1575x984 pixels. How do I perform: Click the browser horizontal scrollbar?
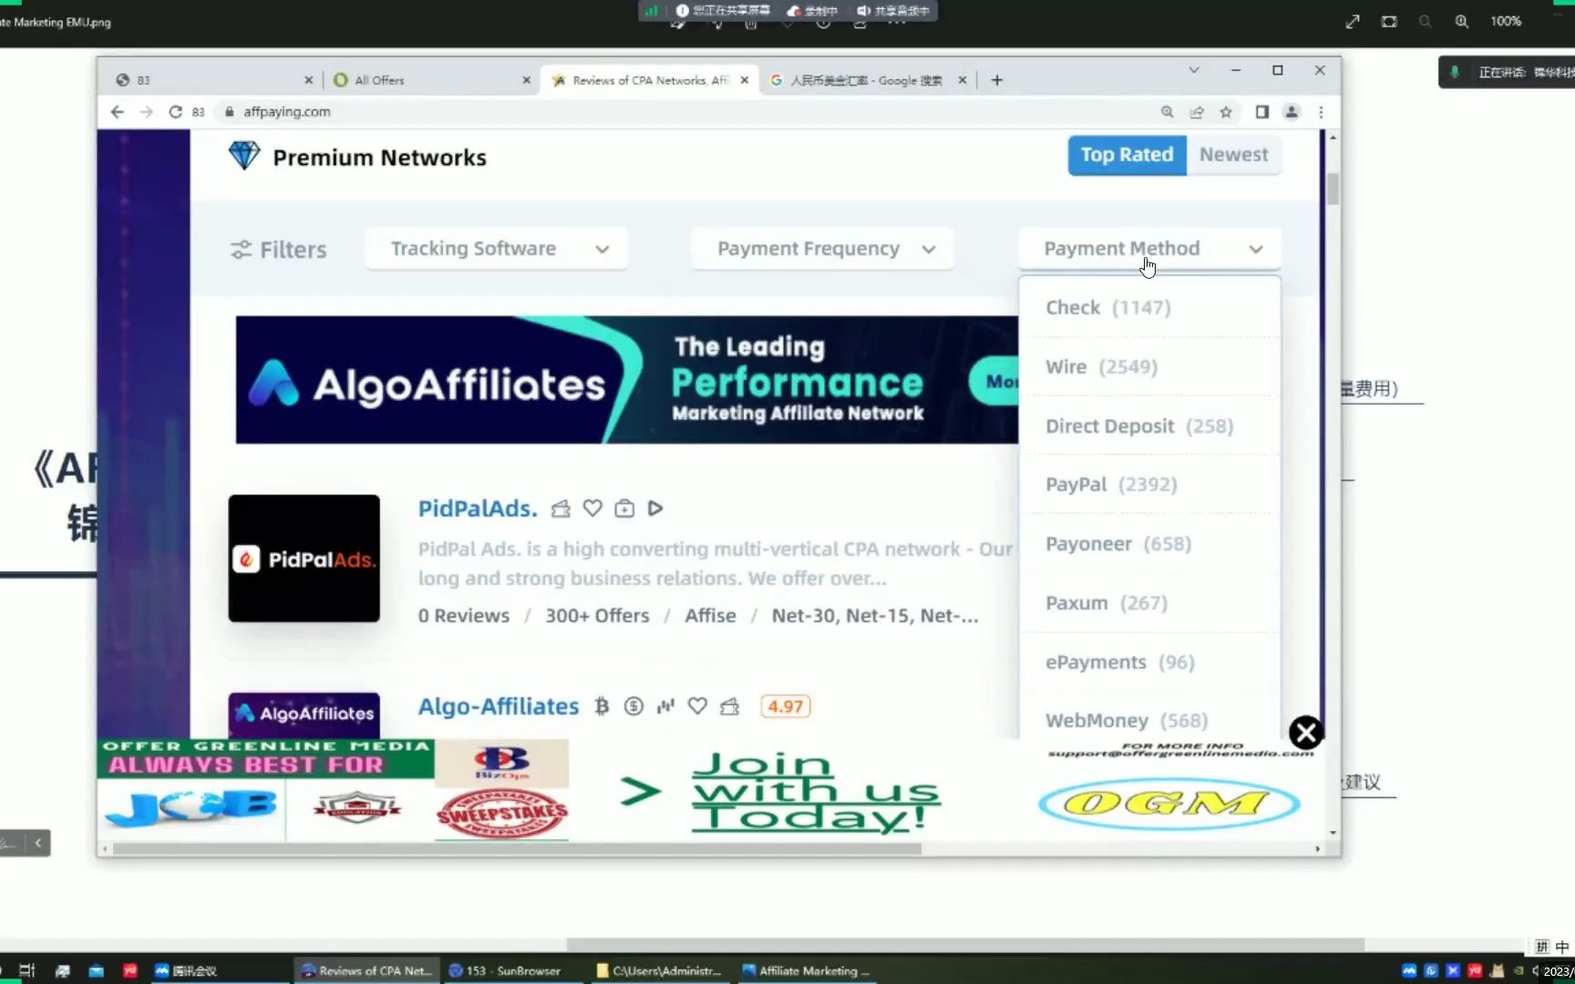pos(517,848)
